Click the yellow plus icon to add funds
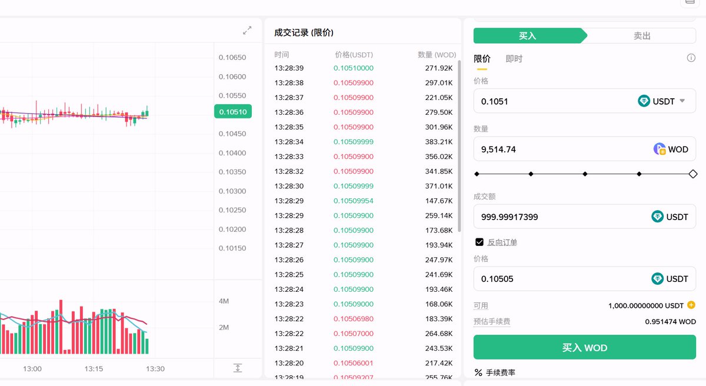 coord(691,305)
